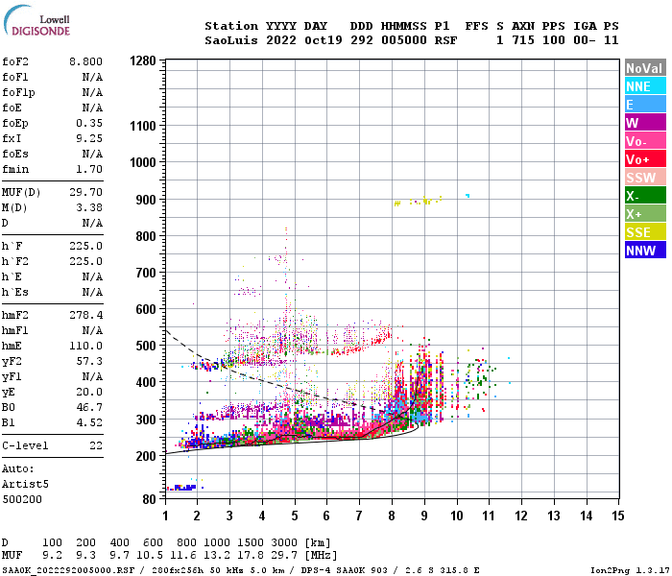Click the date Oct19 in header

pos(324,40)
